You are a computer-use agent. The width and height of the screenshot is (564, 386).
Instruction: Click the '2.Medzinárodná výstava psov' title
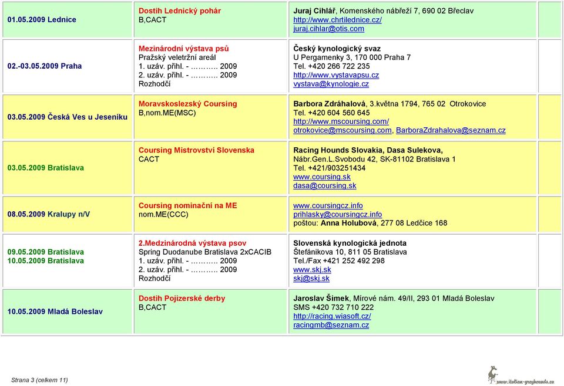193,243
